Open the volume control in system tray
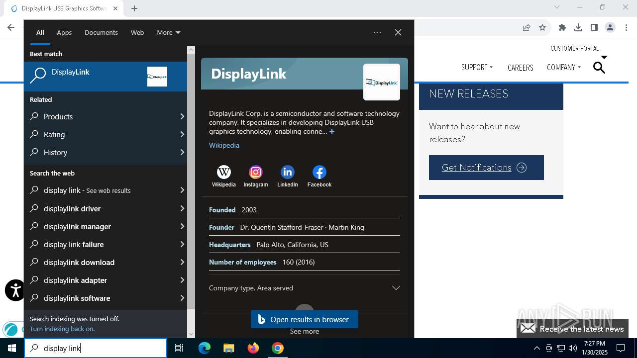This screenshot has width=637, height=358. point(573,348)
